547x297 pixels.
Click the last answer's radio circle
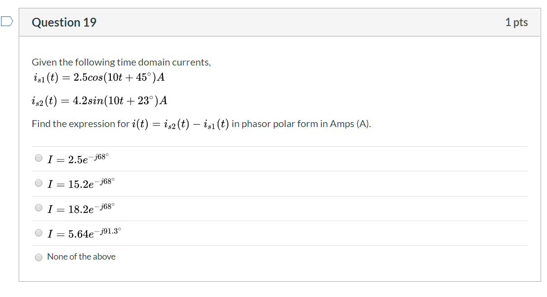point(38,257)
